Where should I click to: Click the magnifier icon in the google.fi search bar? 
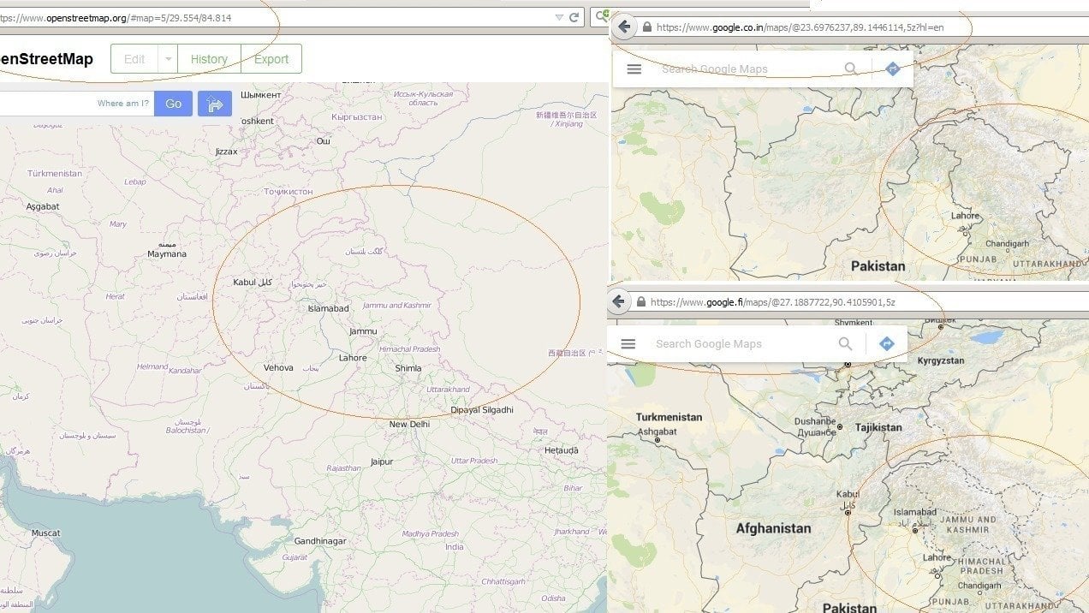click(x=845, y=342)
